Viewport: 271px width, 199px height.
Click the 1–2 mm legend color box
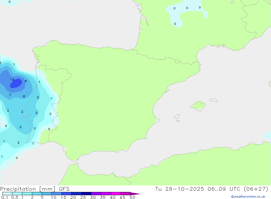tap(27, 194)
